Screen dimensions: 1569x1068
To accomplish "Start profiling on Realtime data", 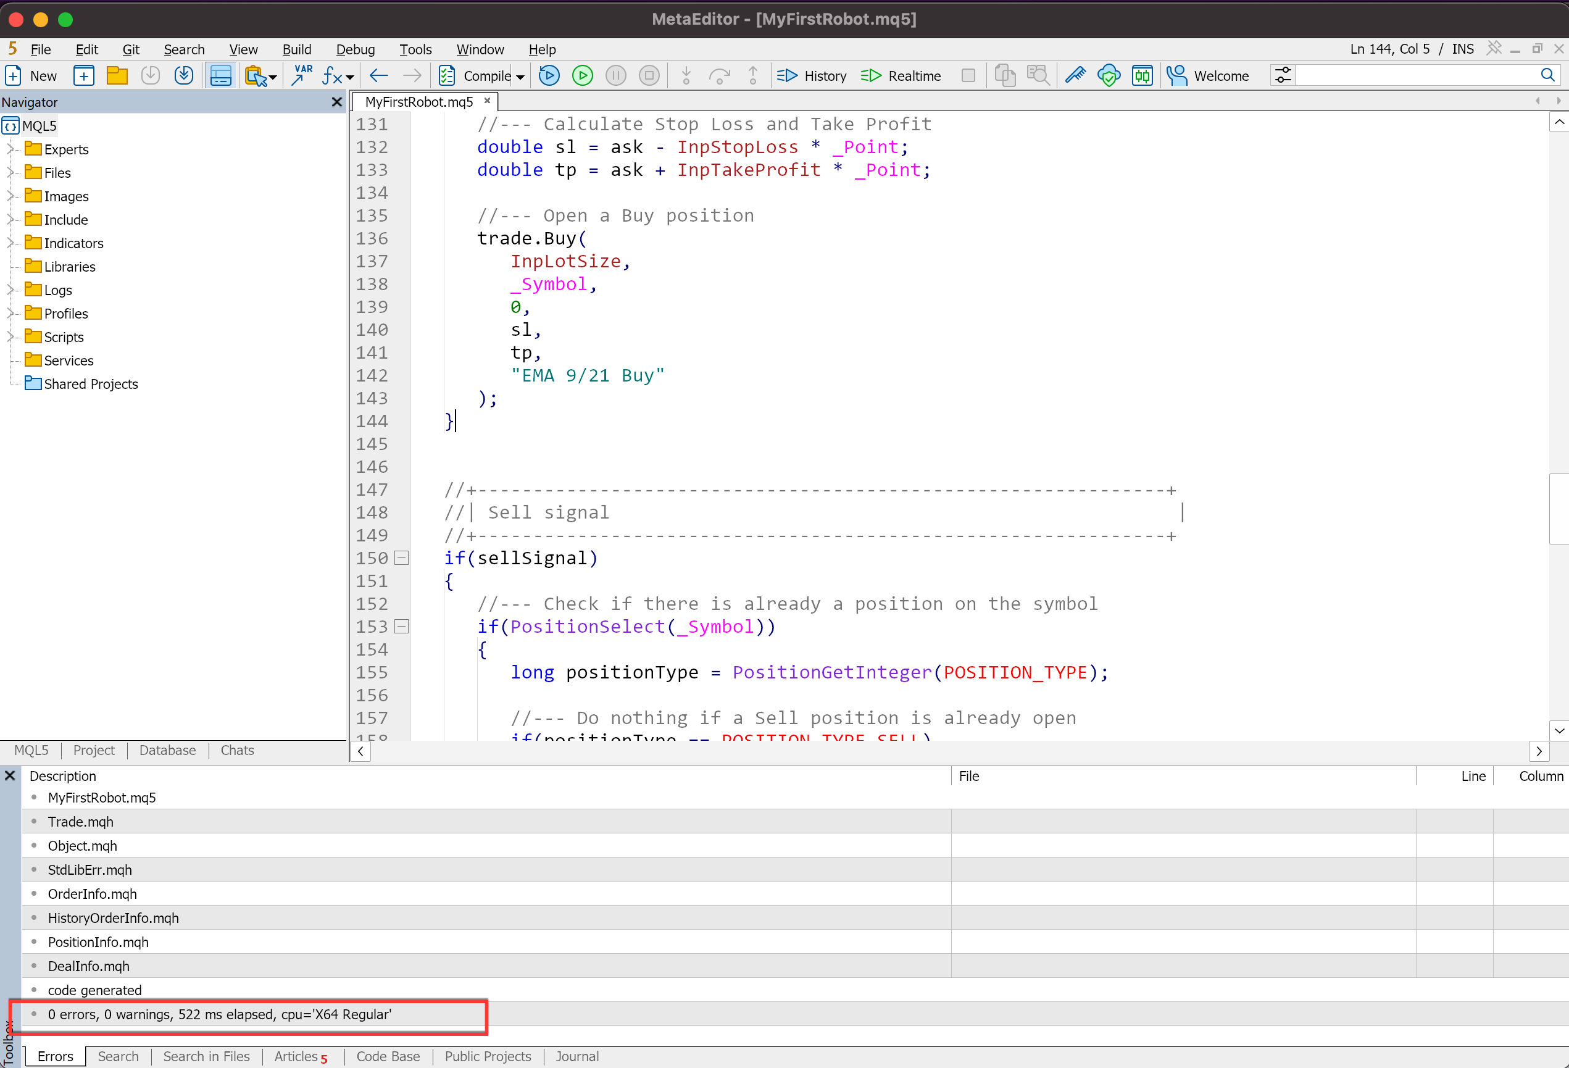I will point(901,75).
